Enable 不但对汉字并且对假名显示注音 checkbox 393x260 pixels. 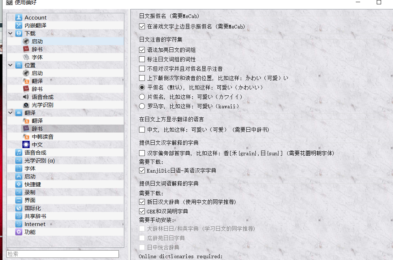142,69
